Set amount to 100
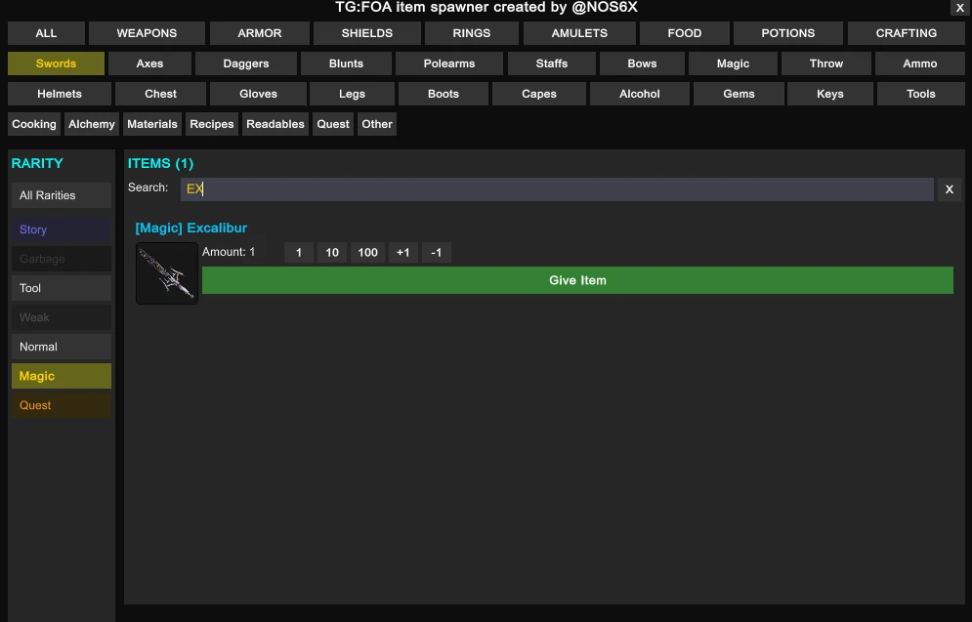Screen dimensions: 972x622 [x=367, y=253]
